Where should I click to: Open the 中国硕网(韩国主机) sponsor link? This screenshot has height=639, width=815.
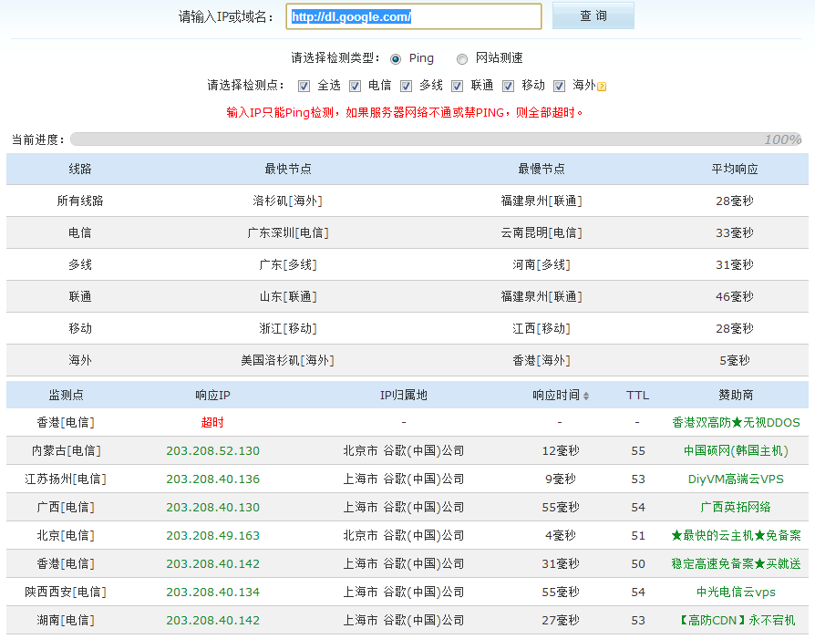(x=735, y=450)
